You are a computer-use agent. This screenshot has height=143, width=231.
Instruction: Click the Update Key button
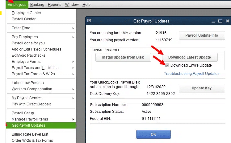point(202,88)
